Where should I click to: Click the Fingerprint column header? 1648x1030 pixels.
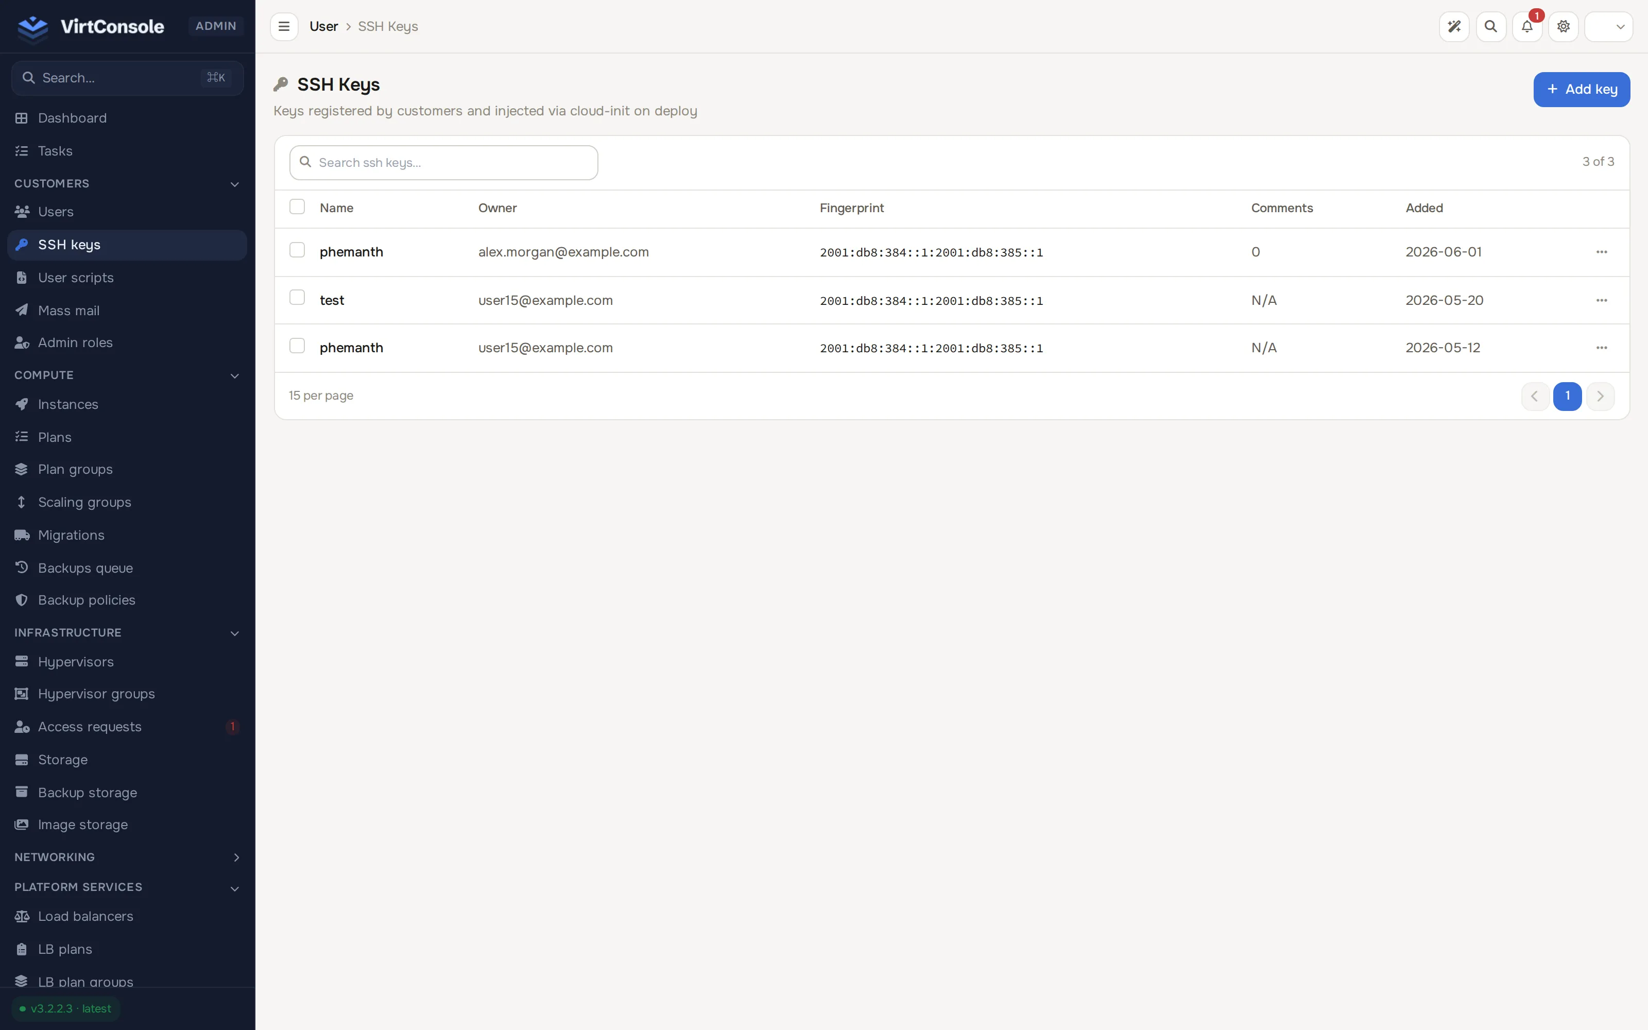point(851,208)
